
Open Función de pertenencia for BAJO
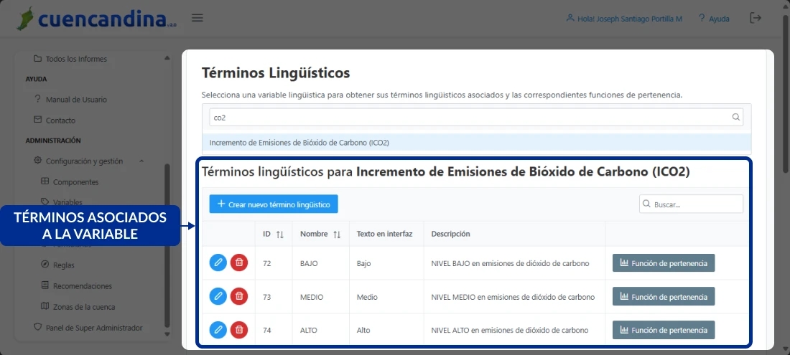point(663,263)
